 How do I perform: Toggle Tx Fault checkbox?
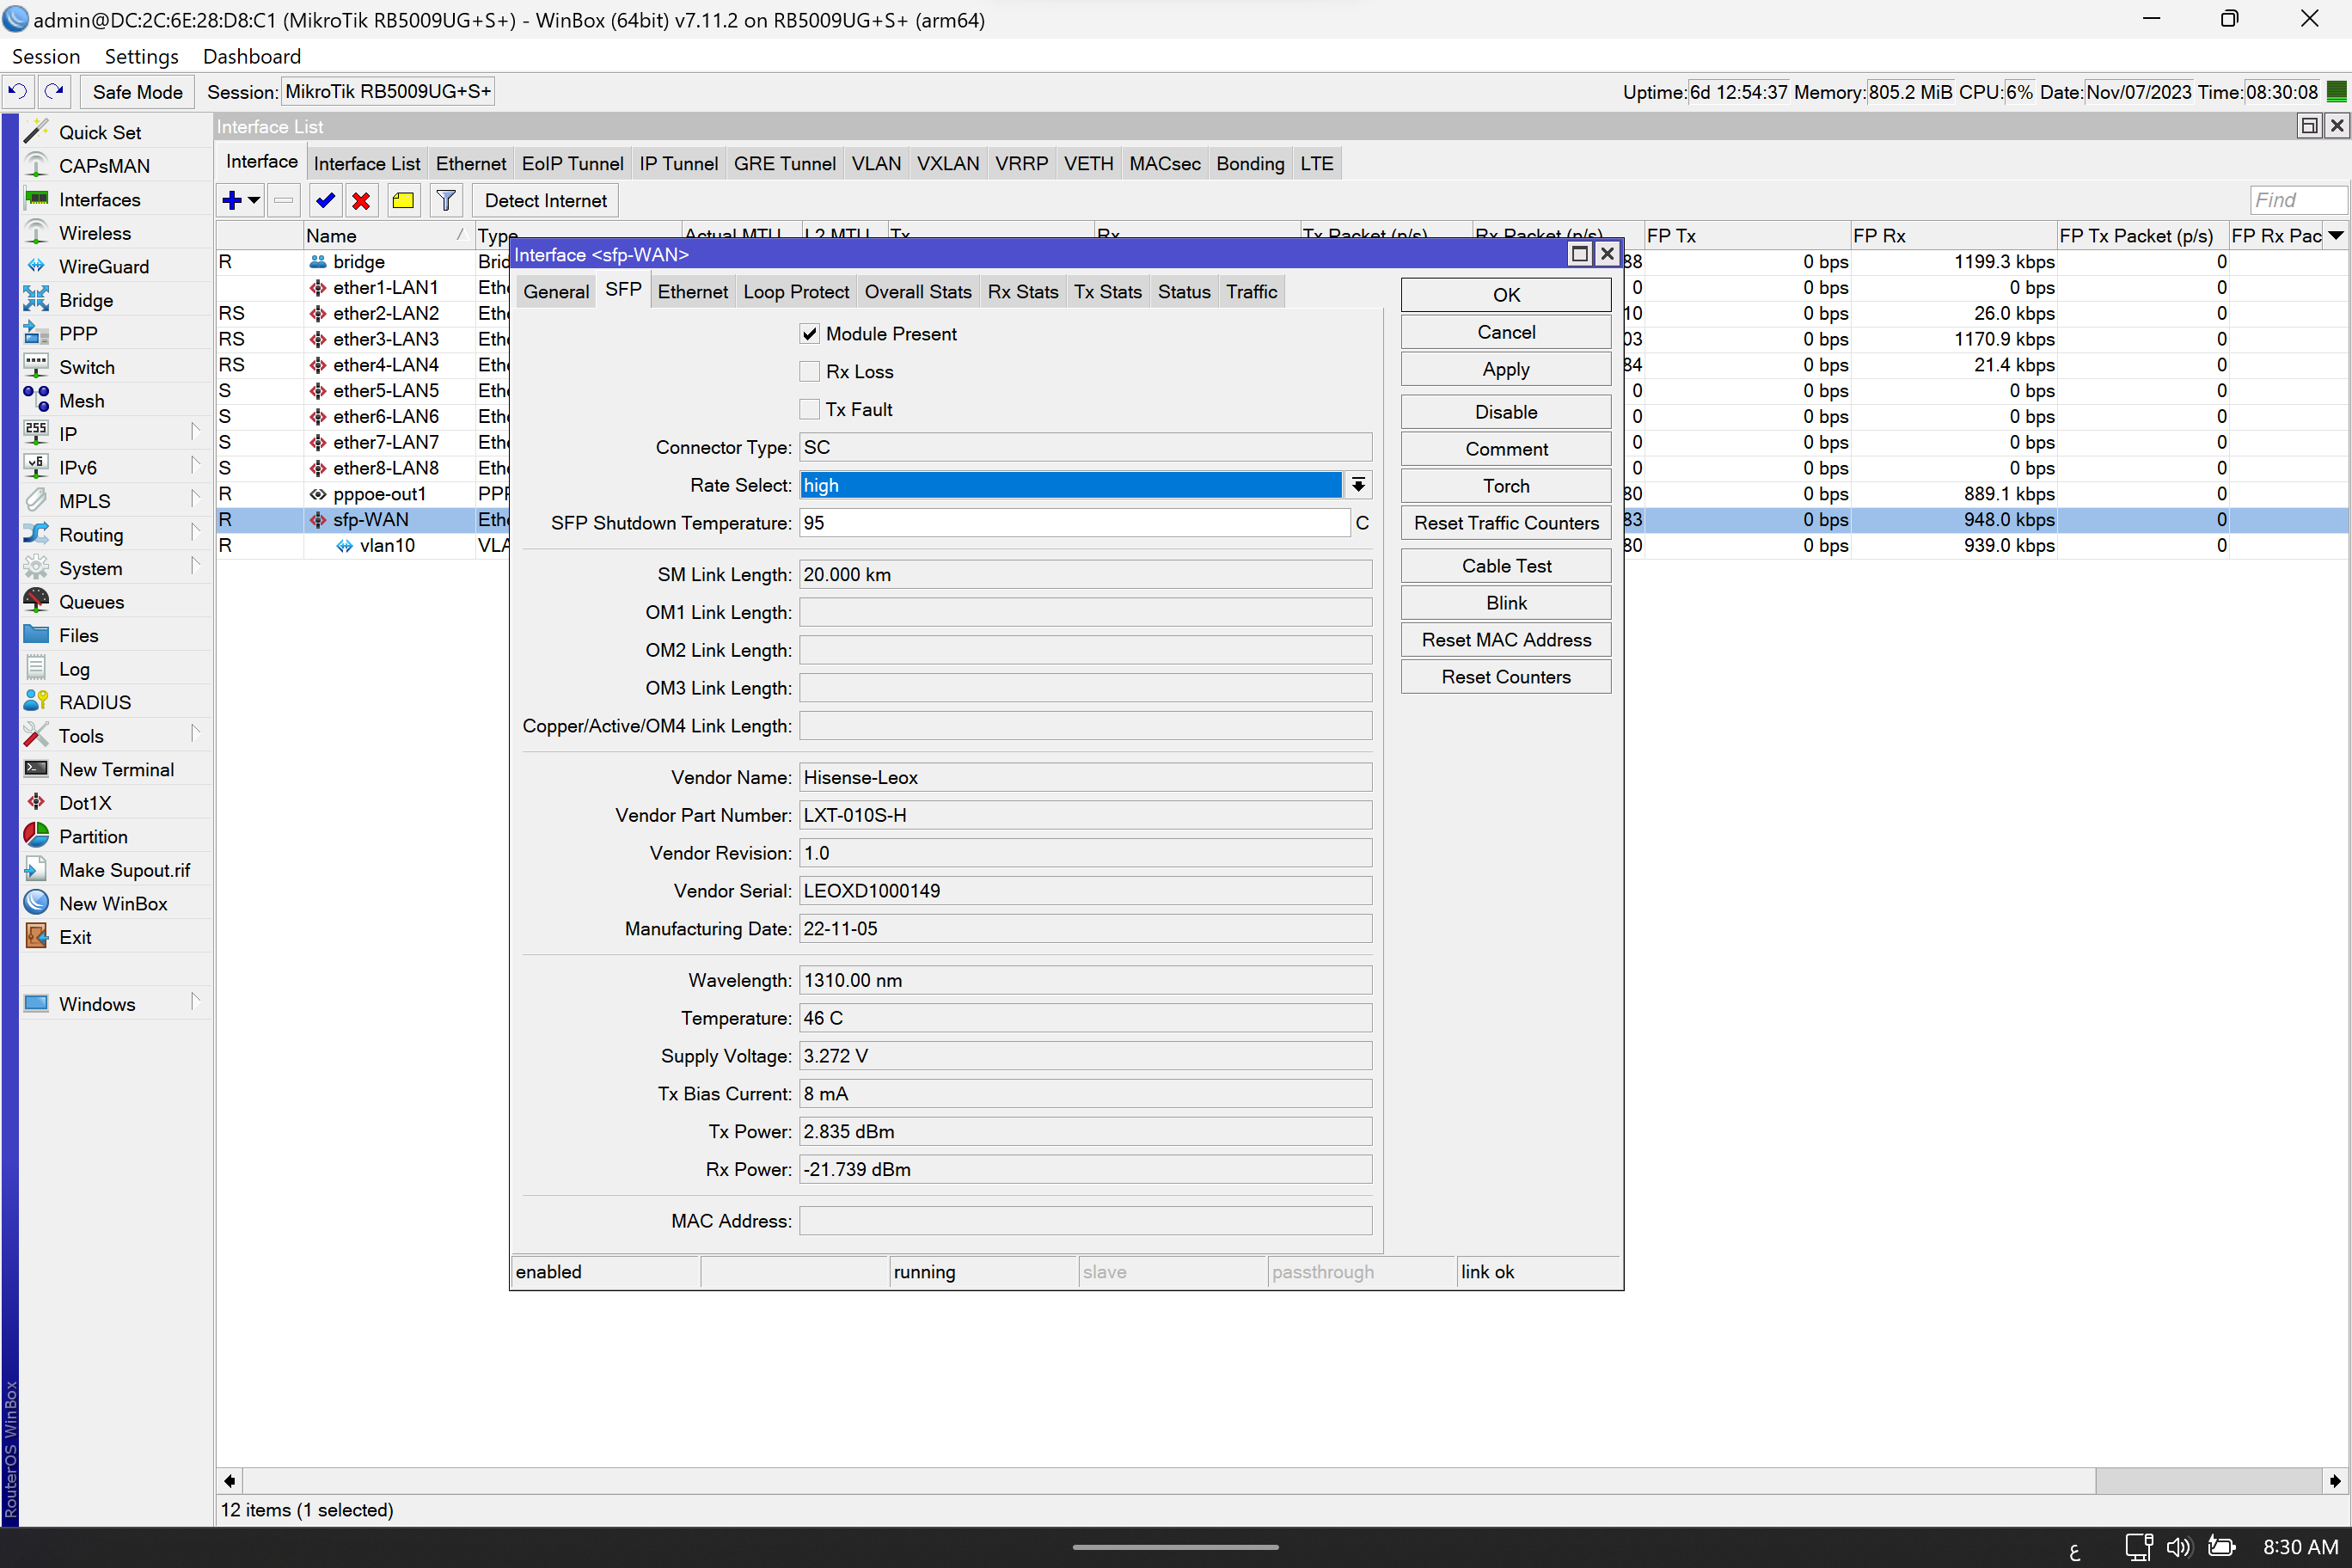tap(810, 409)
